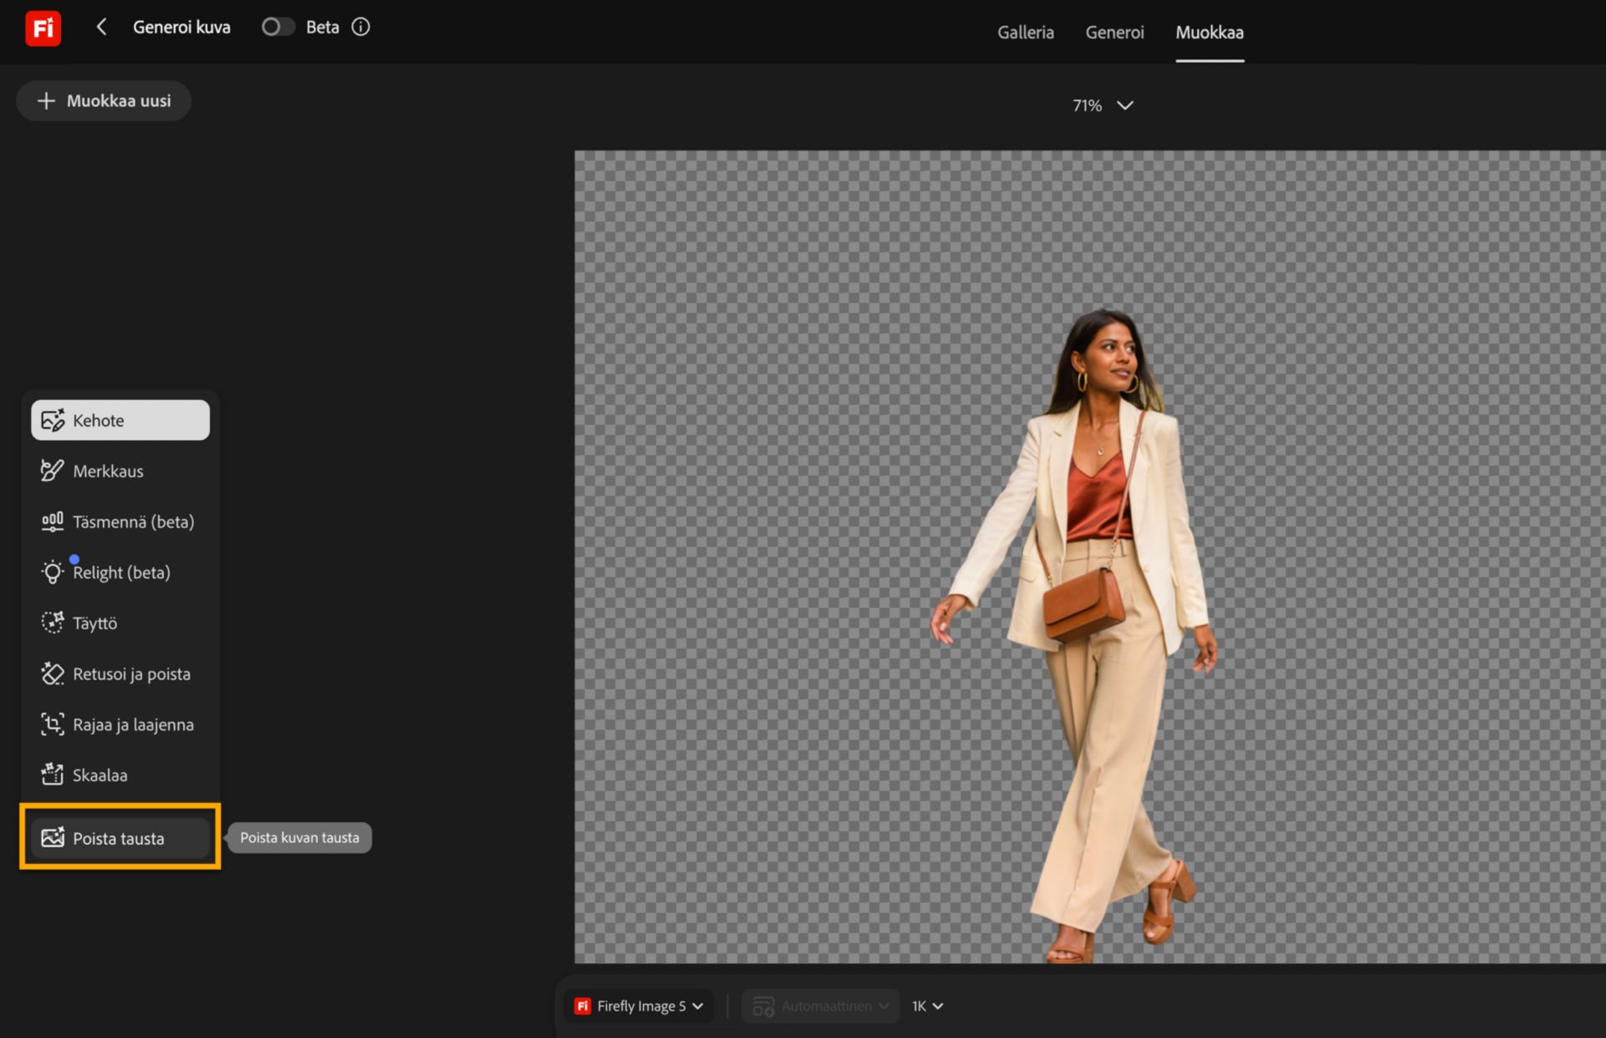Viewport: 1606px width, 1038px height.
Task: Click the Adobe Firefly logo icon
Action: click(x=43, y=28)
